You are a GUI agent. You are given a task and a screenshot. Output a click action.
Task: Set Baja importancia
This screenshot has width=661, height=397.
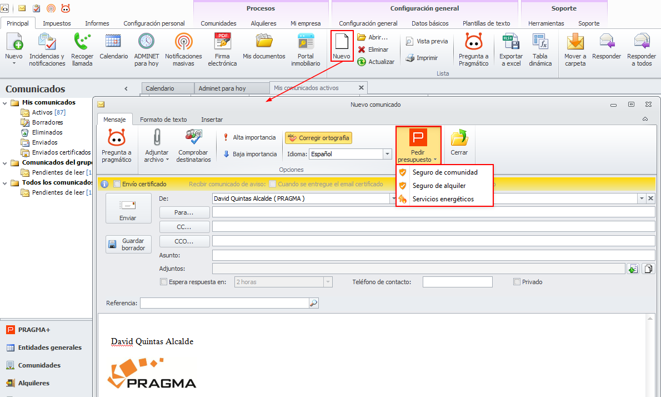click(x=249, y=154)
